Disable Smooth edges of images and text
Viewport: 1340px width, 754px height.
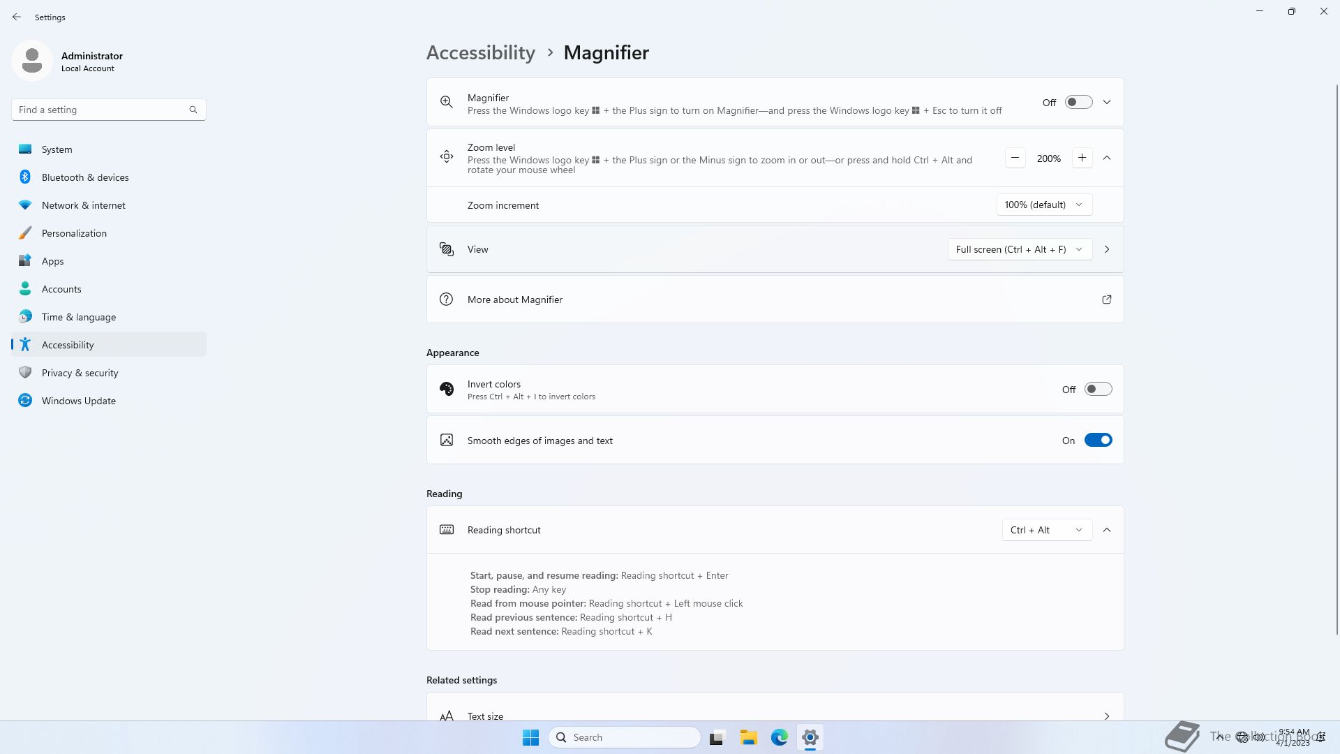pyautogui.click(x=1098, y=441)
